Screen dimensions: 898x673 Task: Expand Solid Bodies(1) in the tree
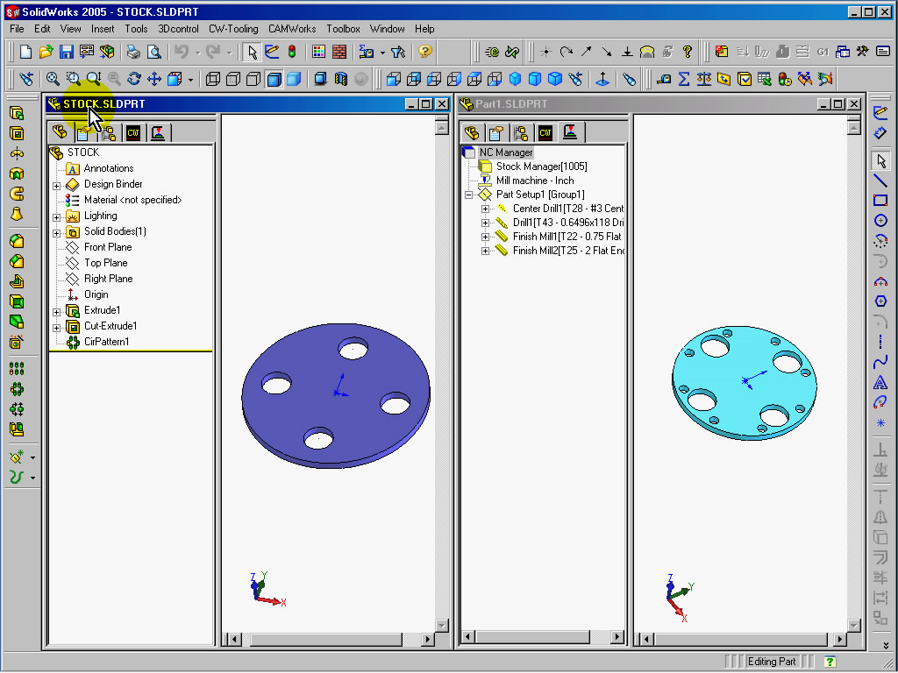pyautogui.click(x=57, y=233)
